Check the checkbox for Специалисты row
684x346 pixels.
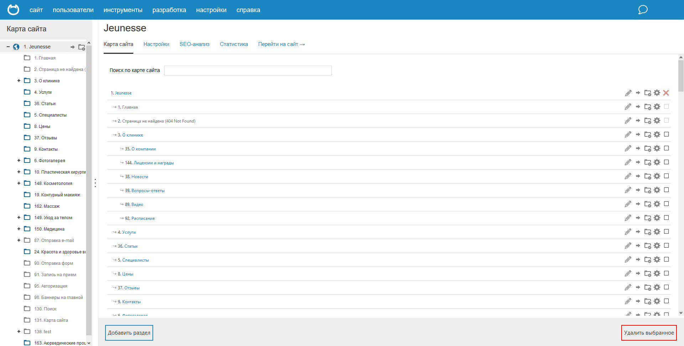point(667,259)
